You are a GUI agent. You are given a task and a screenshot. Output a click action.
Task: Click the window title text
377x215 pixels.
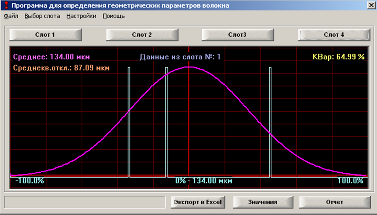[x=120, y=6]
